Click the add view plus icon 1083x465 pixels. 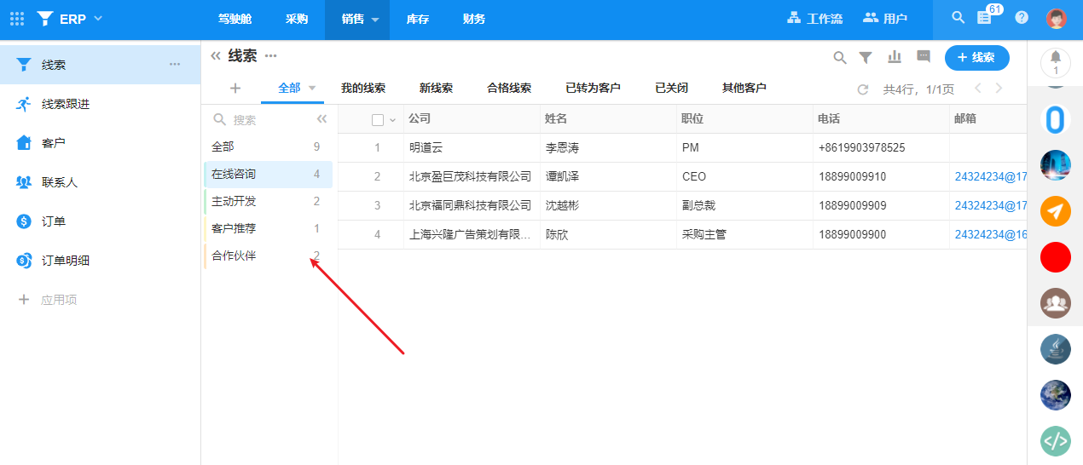point(235,88)
